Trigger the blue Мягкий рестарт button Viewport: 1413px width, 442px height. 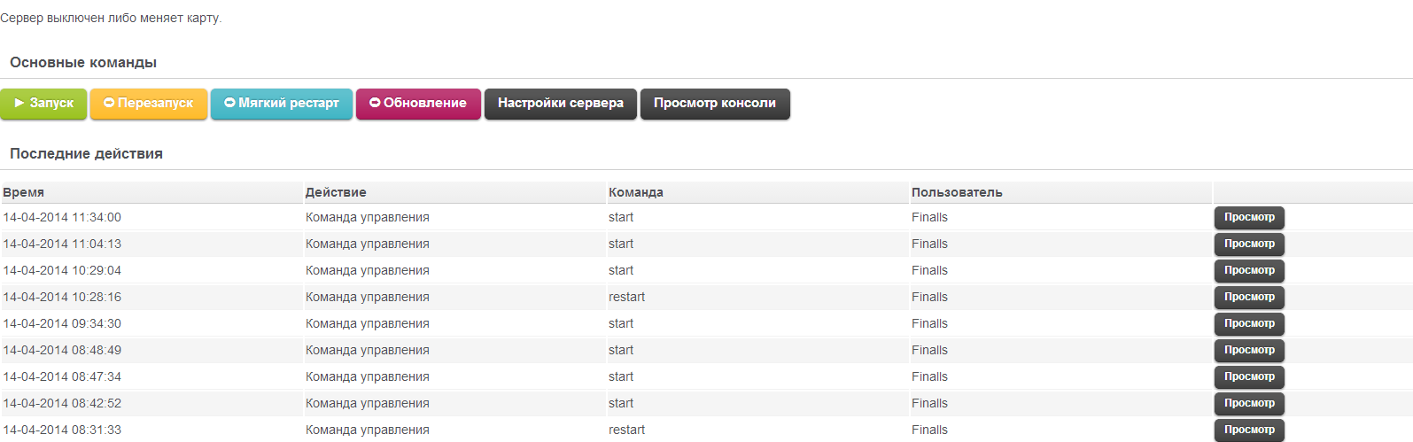(x=282, y=104)
